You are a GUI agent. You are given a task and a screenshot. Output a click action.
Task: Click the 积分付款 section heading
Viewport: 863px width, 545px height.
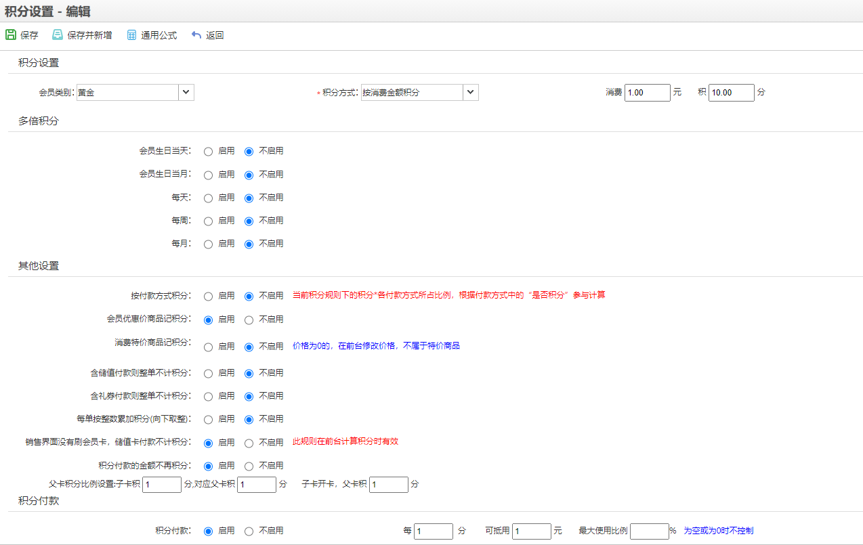39,501
